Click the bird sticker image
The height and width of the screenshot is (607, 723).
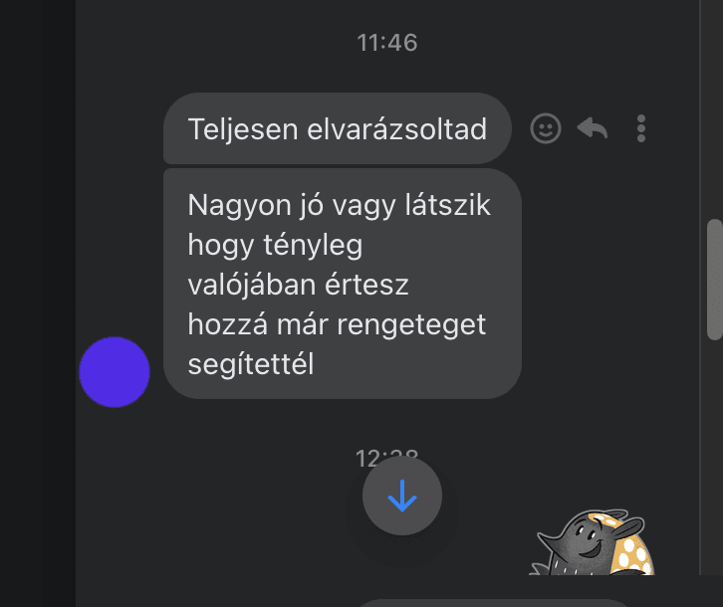[593, 542]
